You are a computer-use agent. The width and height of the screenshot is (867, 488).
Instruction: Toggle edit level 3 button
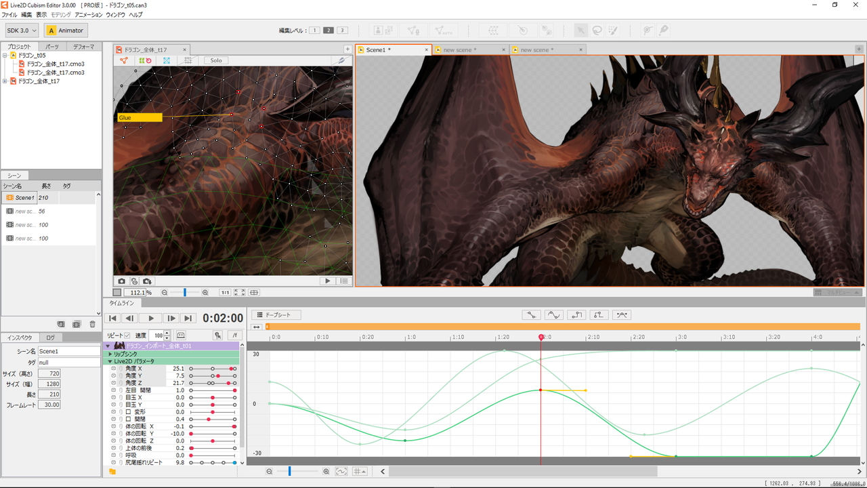(342, 30)
